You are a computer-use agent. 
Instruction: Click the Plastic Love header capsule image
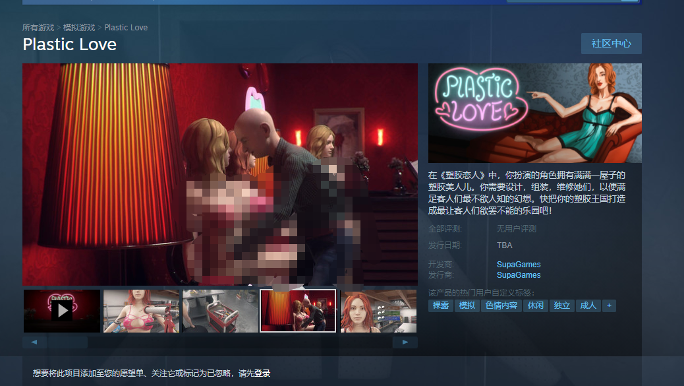[x=535, y=113]
